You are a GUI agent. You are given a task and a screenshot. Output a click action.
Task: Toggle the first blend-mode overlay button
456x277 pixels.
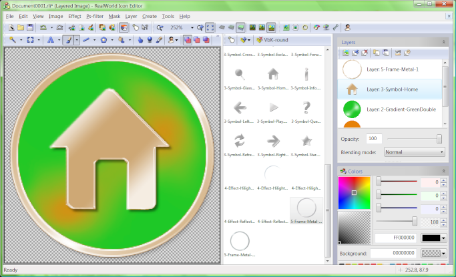[188, 40]
